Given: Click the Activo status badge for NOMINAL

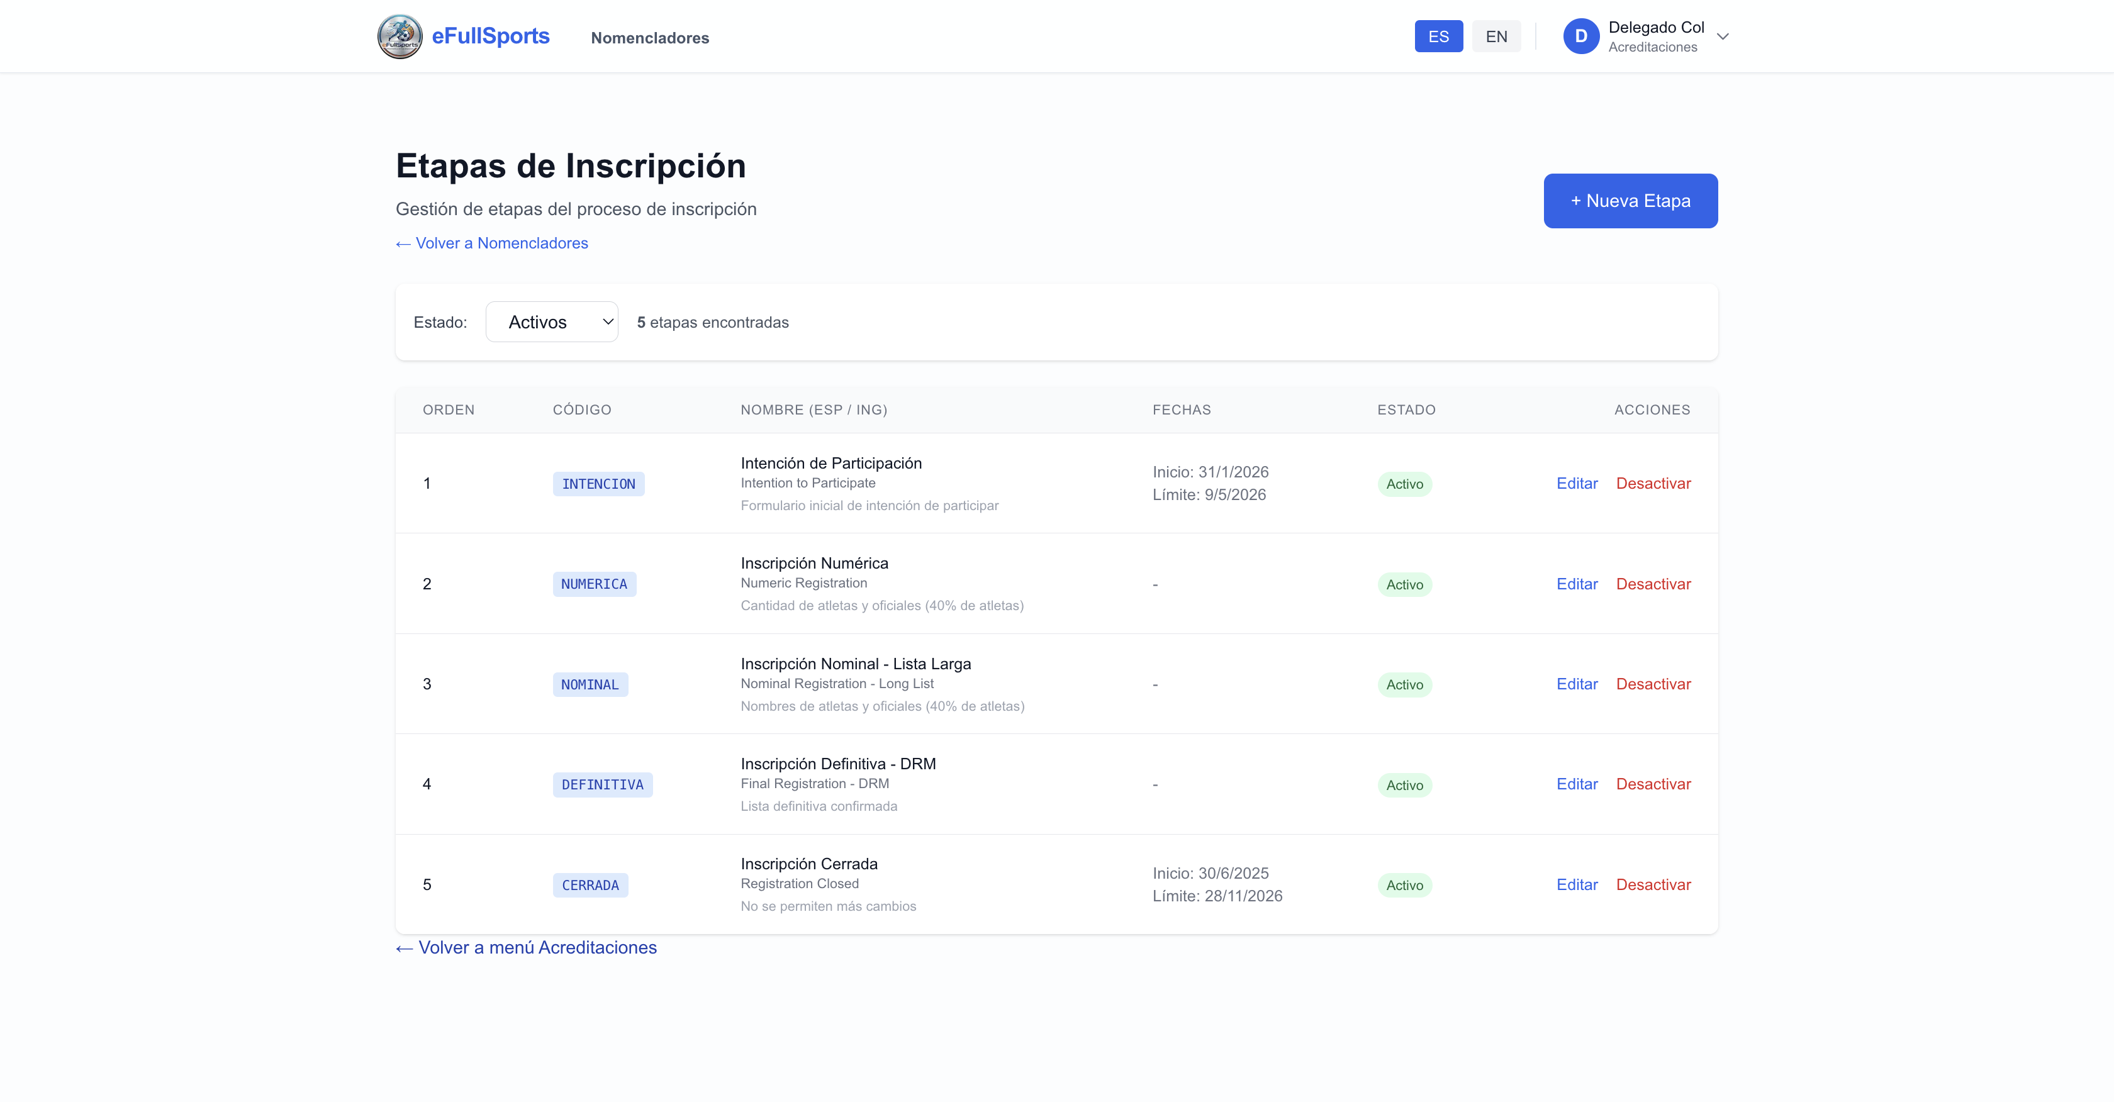Looking at the screenshot, I should coord(1404,684).
